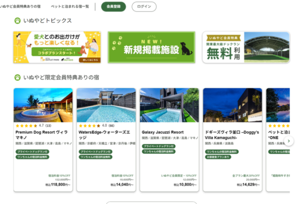
Task: Open the WatersEdge pool photo
Action: coord(106,105)
